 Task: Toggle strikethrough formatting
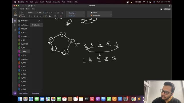click(x=37, y=16)
